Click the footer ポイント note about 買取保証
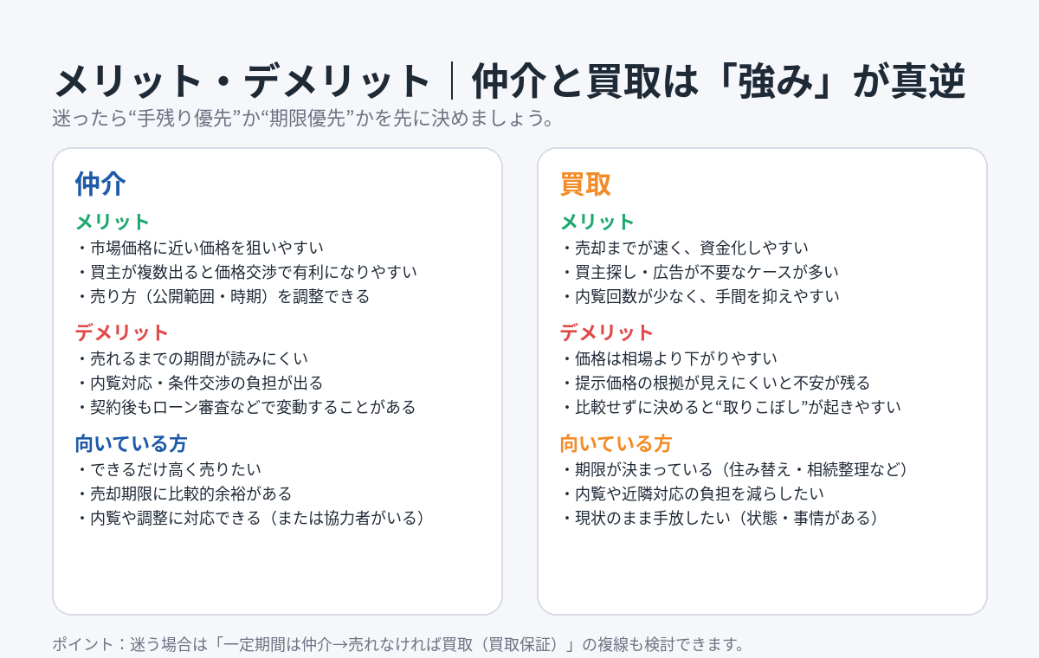 click(398, 644)
